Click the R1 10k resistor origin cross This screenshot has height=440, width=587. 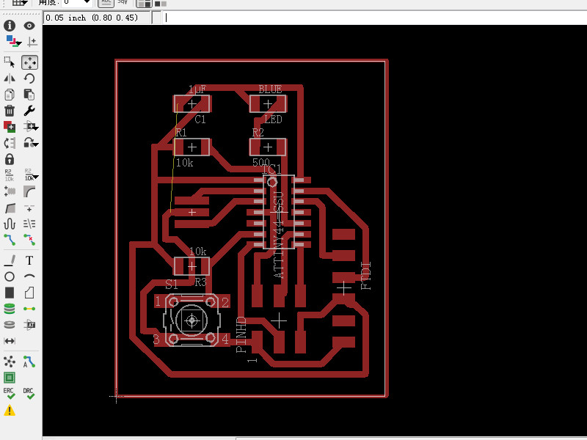[x=192, y=147]
